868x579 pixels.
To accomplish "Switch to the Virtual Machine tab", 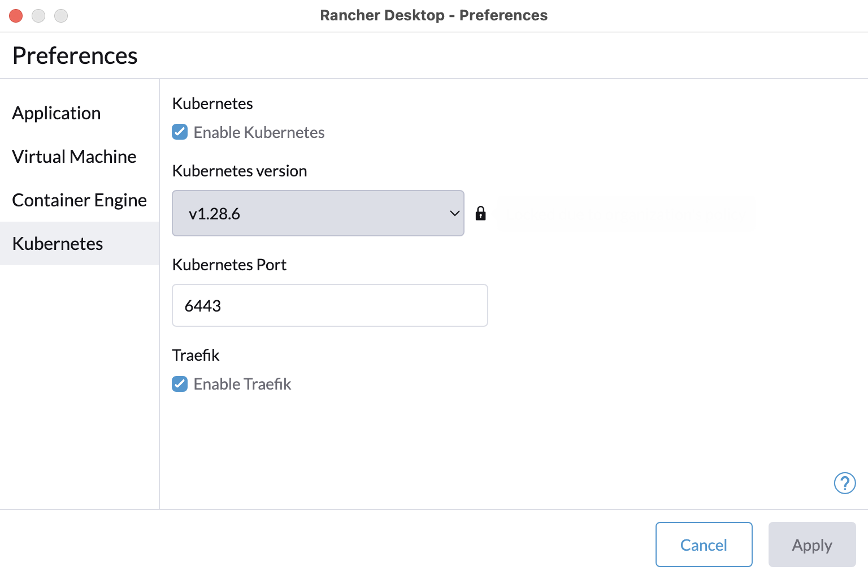I will coord(79,157).
